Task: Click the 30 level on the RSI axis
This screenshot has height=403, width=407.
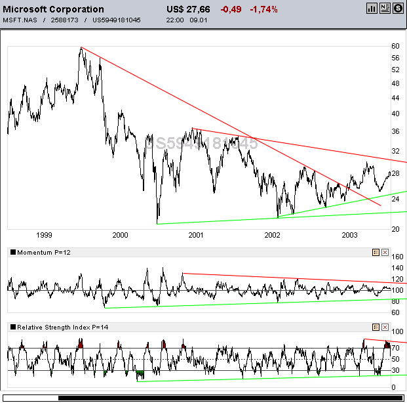Action: tap(395, 370)
